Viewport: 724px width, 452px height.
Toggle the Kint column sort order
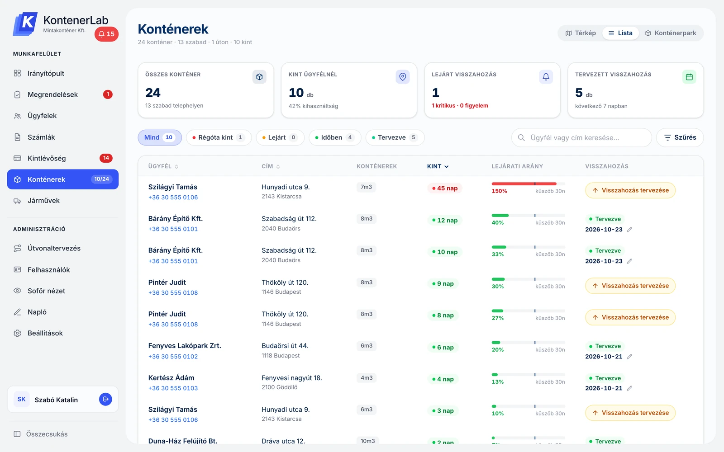click(438, 166)
